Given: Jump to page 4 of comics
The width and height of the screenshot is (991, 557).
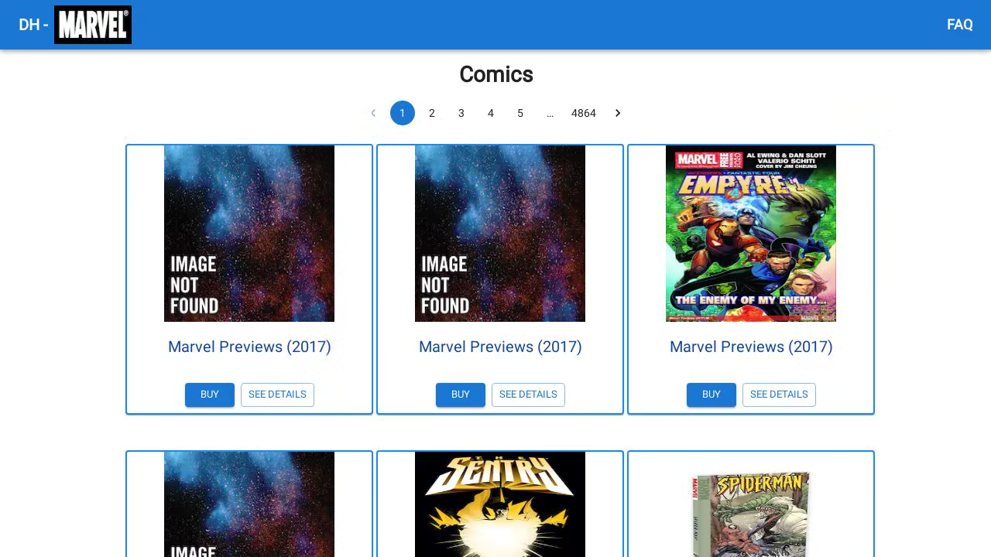Looking at the screenshot, I should (491, 113).
